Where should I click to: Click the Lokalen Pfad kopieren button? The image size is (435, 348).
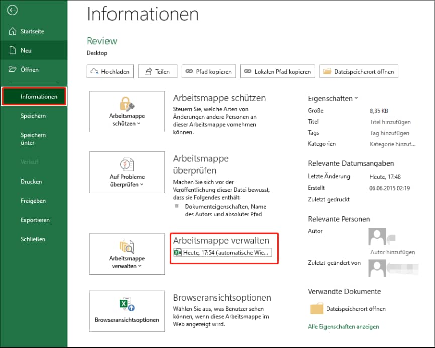[277, 71]
